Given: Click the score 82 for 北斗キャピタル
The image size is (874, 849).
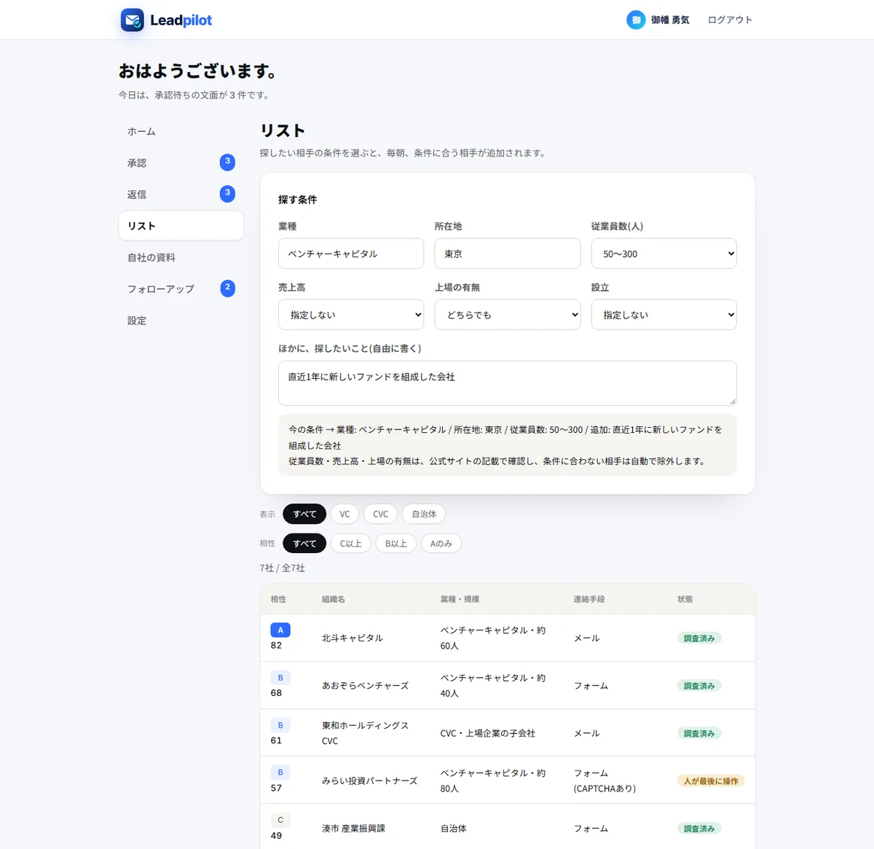Looking at the screenshot, I should pyautogui.click(x=276, y=645).
